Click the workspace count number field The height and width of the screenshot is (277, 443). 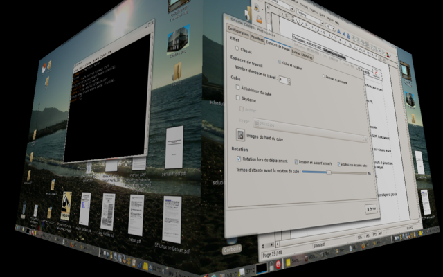tap(283, 80)
